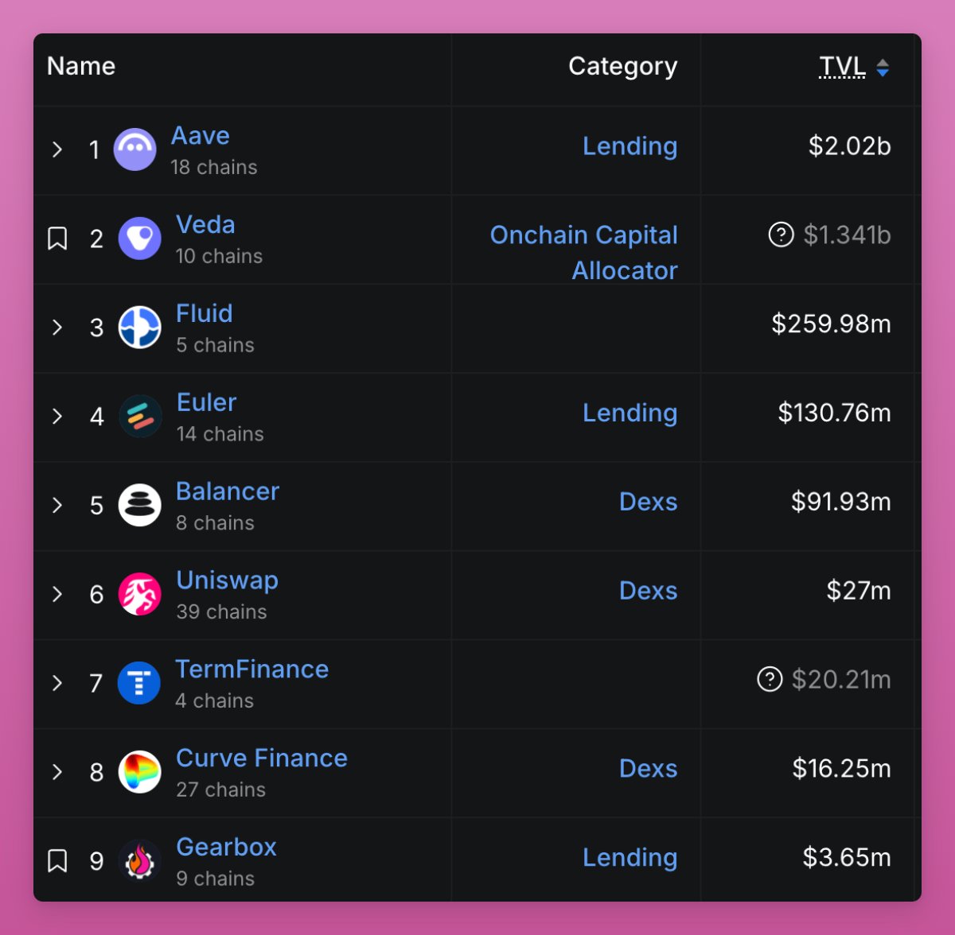Click the TermFinance logo icon
Screen dimensions: 955x935
[139, 683]
